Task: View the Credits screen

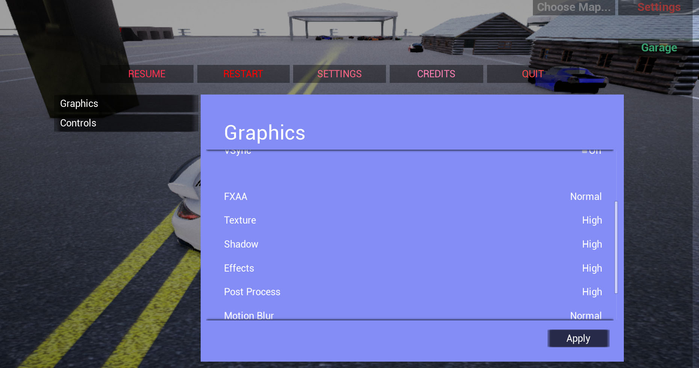Action: (436, 74)
